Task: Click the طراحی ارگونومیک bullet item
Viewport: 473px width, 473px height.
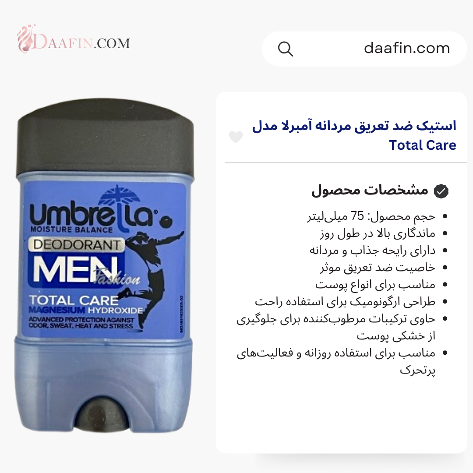Action: (345, 302)
